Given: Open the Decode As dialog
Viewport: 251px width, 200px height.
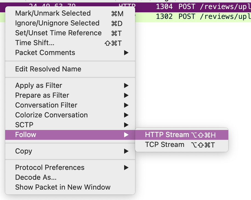Looking at the screenshot, I should [36, 177].
